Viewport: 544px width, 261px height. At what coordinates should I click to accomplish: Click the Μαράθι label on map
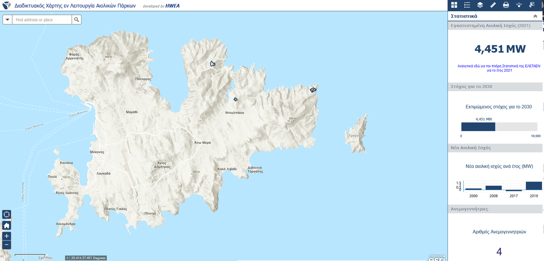click(x=132, y=112)
